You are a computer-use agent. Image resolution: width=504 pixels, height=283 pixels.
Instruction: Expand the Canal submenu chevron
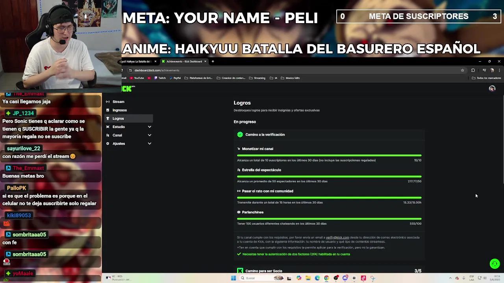(x=149, y=135)
